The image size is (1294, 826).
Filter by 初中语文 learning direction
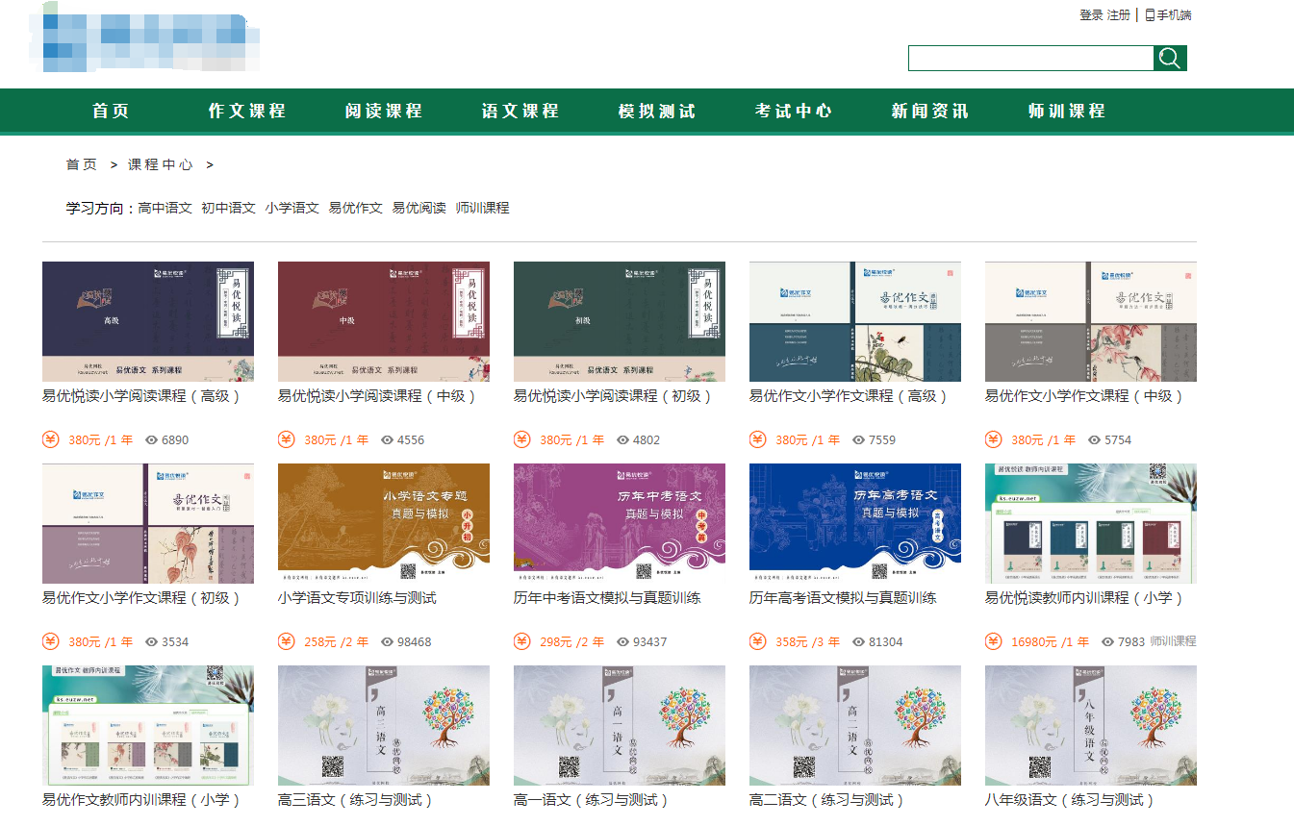(229, 208)
